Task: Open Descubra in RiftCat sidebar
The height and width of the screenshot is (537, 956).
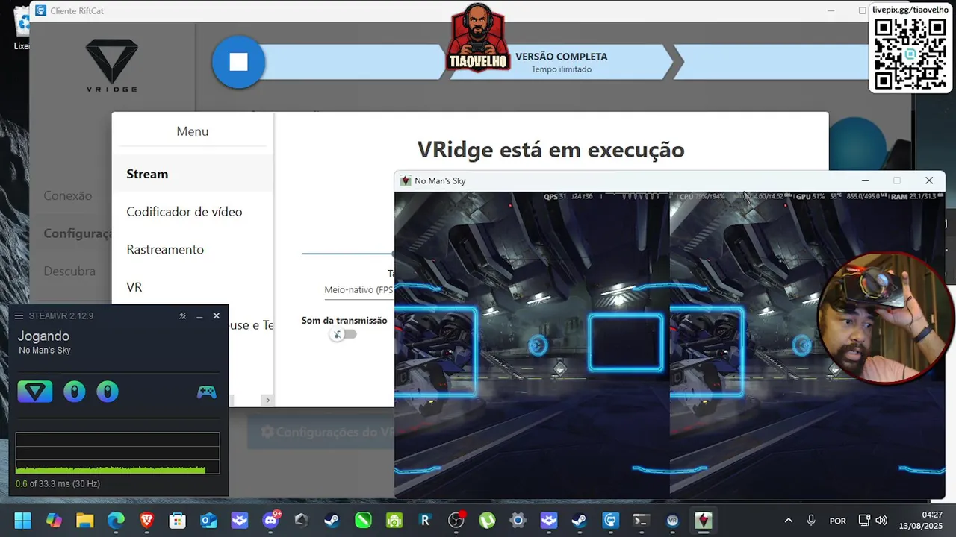Action: (x=69, y=271)
